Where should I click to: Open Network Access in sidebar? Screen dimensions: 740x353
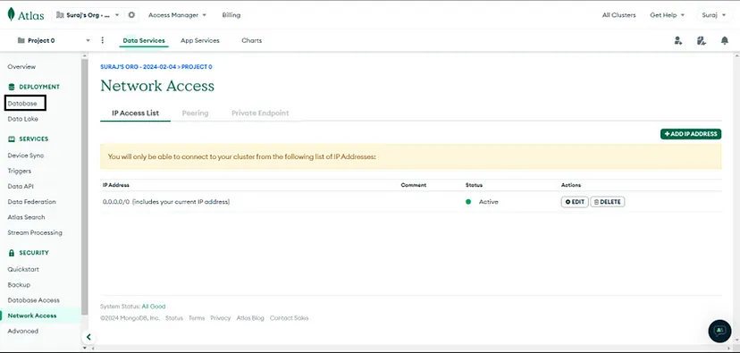pyautogui.click(x=32, y=315)
